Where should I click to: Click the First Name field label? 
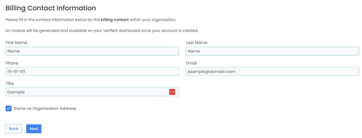point(16,43)
